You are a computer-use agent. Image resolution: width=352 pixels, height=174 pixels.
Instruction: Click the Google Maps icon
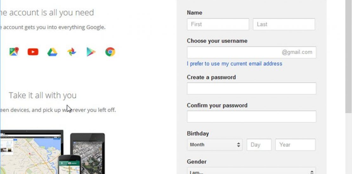click(x=14, y=52)
